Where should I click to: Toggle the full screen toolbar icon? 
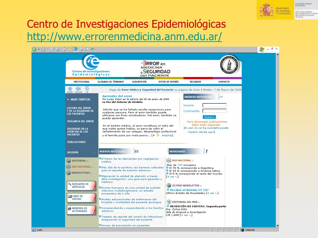(76, 49)
